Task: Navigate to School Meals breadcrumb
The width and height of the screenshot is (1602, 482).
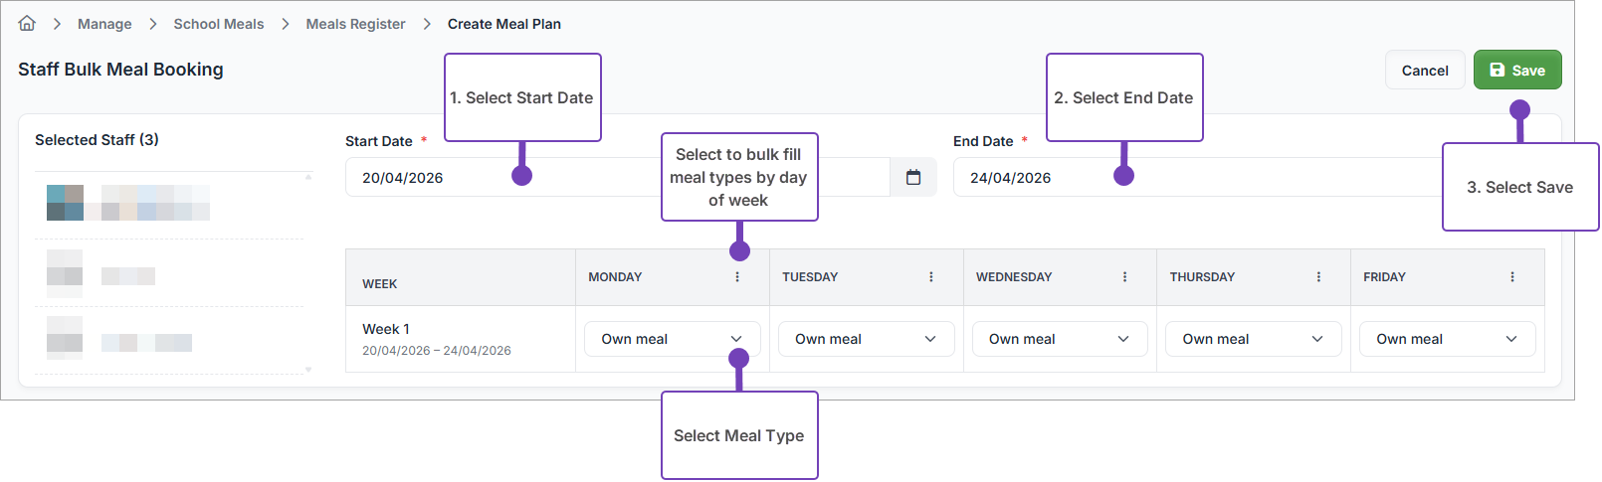Action: coord(219,24)
